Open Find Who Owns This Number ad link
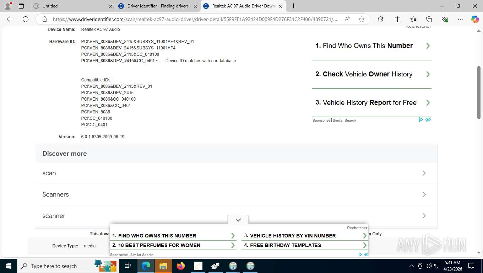 (x=371, y=45)
